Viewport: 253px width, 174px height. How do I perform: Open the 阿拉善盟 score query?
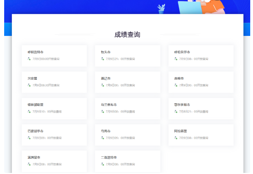180,131
